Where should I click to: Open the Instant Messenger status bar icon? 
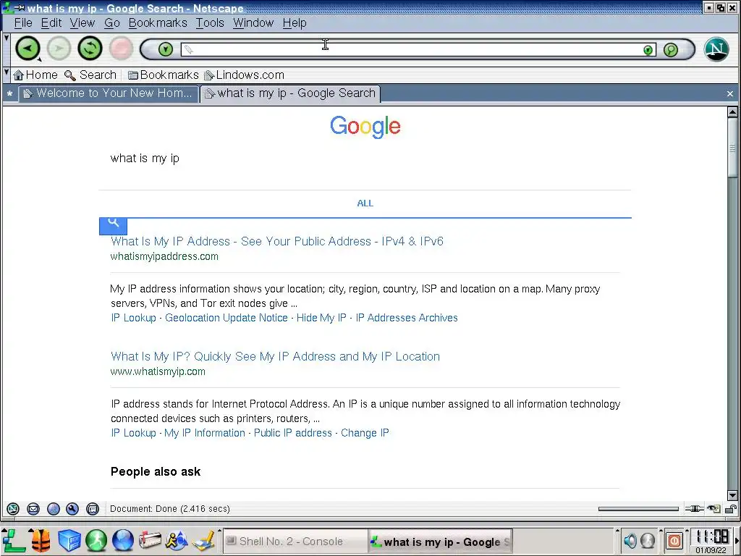coord(54,509)
